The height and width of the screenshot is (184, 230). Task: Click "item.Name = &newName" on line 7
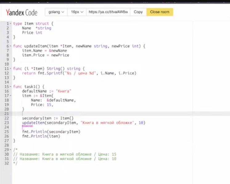click(44, 51)
